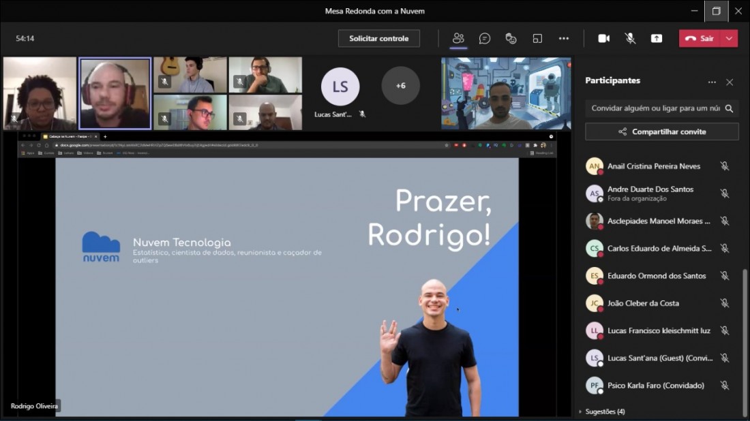Click the Solicitar controle button
750x421 pixels.
click(379, 38)
